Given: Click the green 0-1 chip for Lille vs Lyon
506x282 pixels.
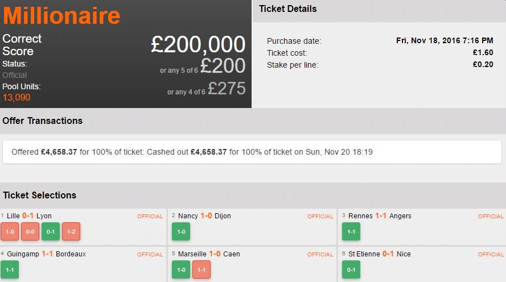Looking at the screenshot, I should tap(51, 231).
